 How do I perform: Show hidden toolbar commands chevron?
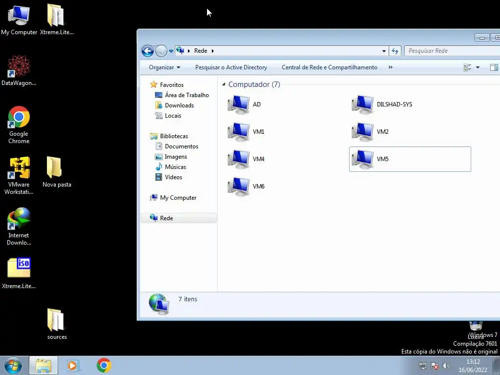[390, 67]
